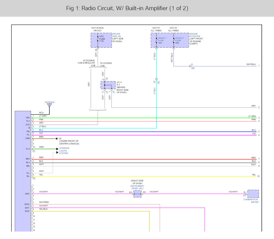The width and height of the screenshot is (274, 239).
Task: Open the R1 connector link
Action: click(x=34, y=151)
